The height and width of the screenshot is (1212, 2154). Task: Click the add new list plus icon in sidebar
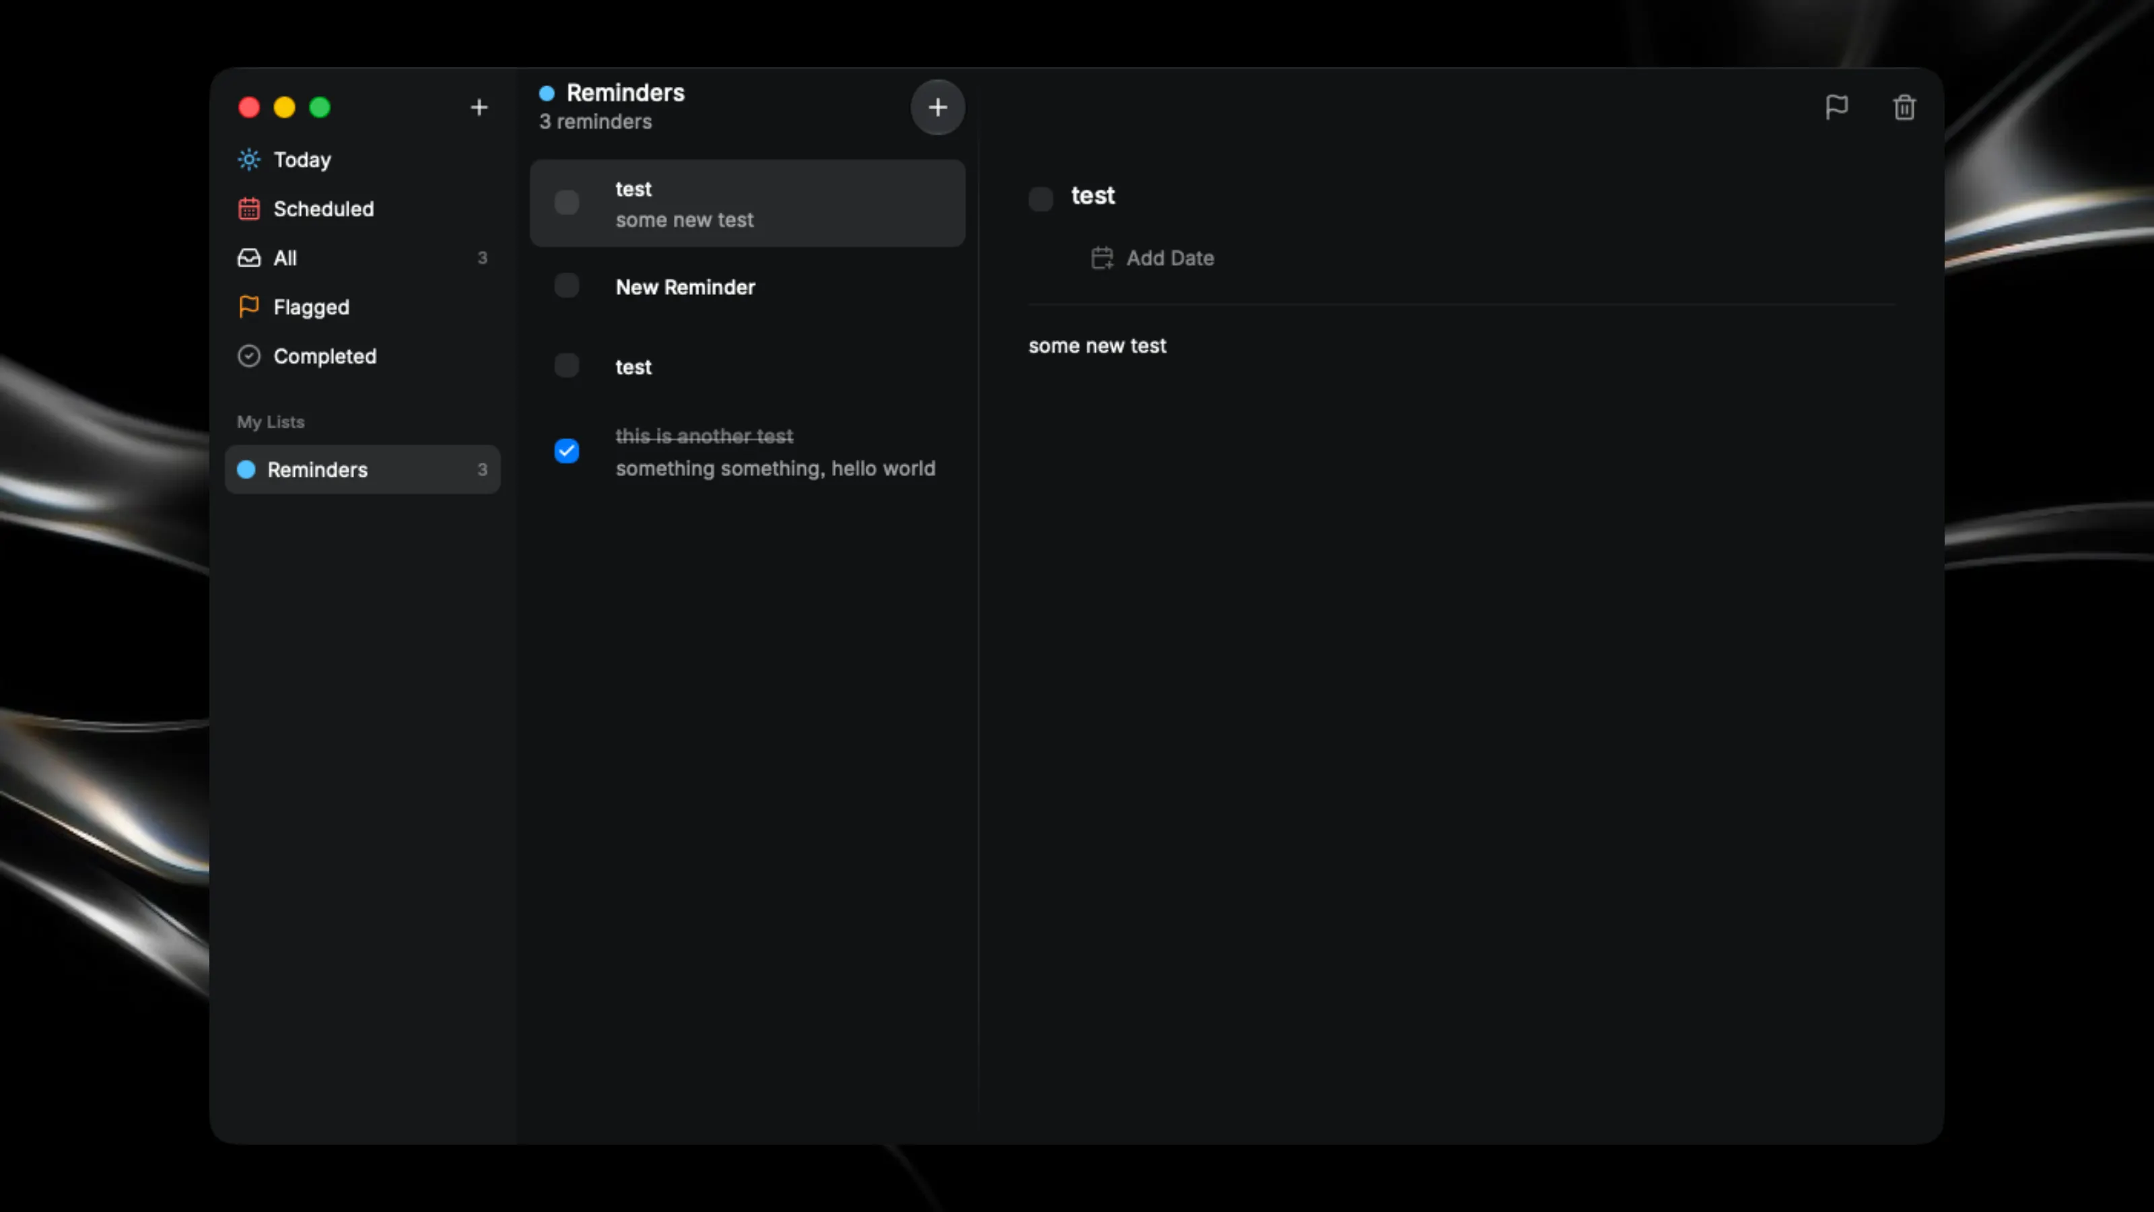(479, 107)
